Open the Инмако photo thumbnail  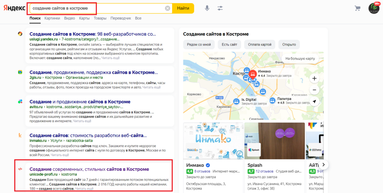(x=213, y=141)
